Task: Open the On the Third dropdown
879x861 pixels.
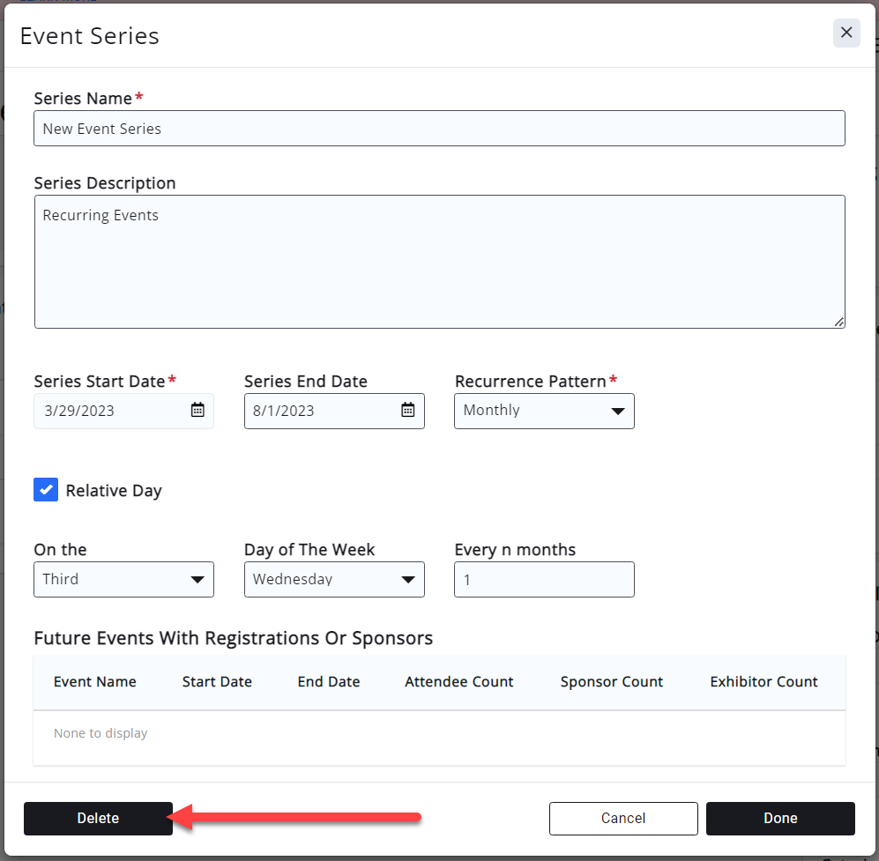Action: click(x=123, y=579)
